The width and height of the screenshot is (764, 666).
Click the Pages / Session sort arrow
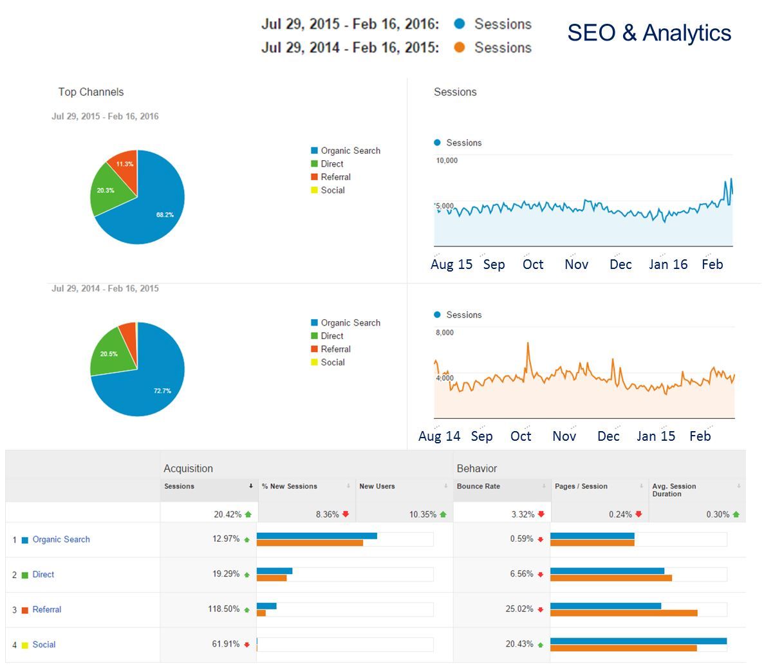coord(641,486)
